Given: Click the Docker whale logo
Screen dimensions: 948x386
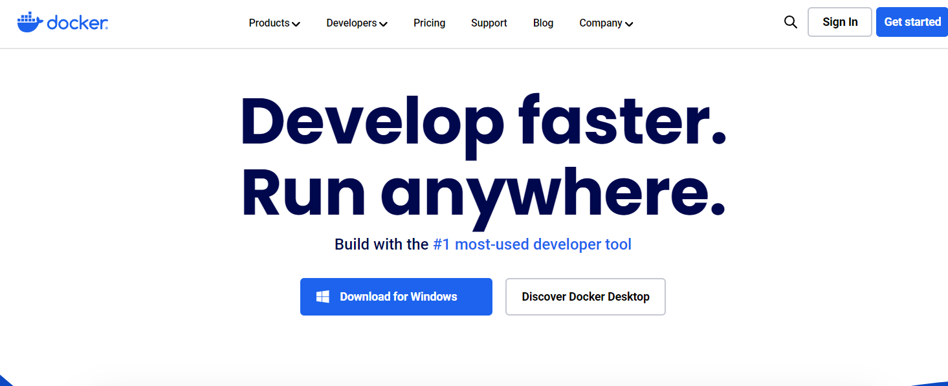Looking at the screenshot, I should 62,23.
